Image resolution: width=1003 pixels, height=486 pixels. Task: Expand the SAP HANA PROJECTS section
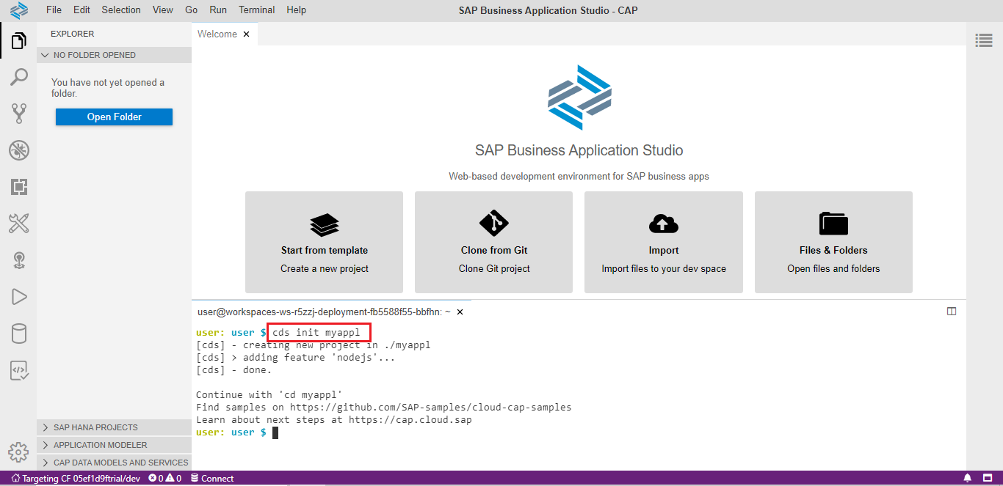pos(95,427)
